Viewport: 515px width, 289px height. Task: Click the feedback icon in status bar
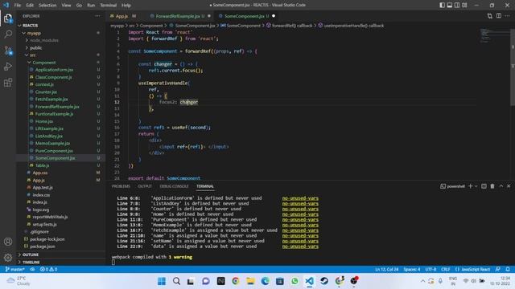coord(498,270)
